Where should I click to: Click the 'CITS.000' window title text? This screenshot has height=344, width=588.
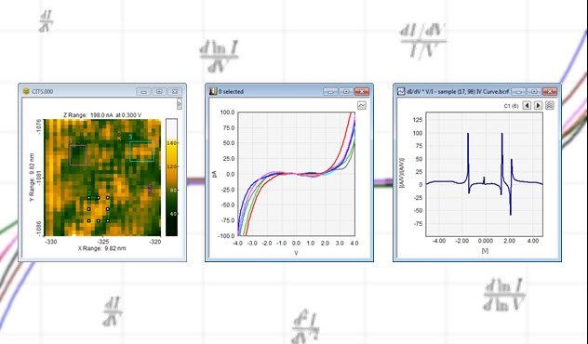tap(43, 91)
